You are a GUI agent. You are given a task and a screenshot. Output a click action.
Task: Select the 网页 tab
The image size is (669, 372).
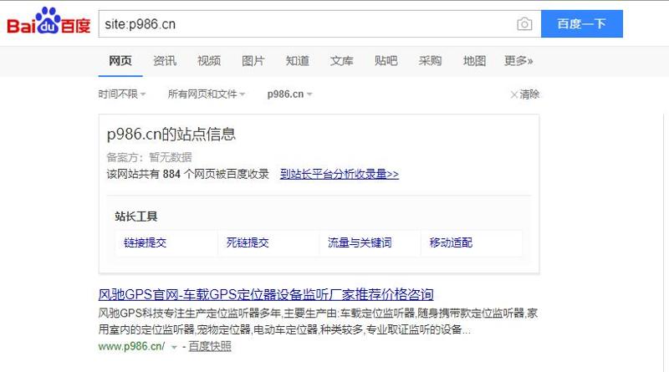tap(120, 60)
